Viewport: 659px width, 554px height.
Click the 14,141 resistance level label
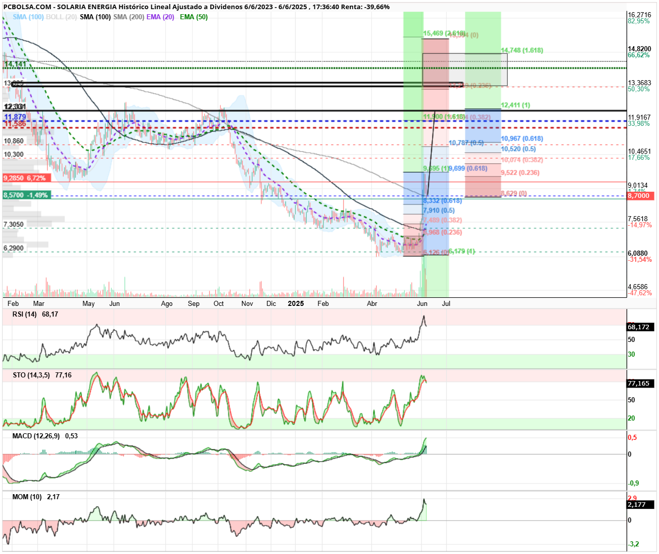(x=15, y=64)
